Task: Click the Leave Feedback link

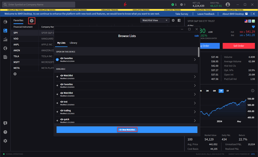Action: (x=206, y=14)
